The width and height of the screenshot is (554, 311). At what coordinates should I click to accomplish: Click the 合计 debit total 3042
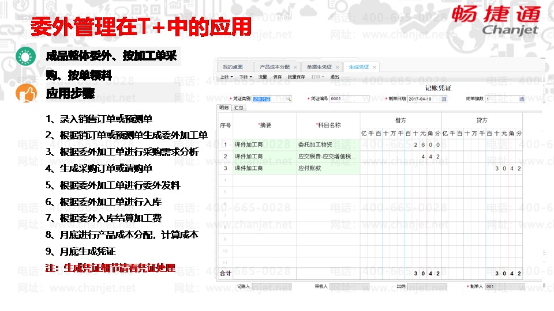click(x=427, y=273)
